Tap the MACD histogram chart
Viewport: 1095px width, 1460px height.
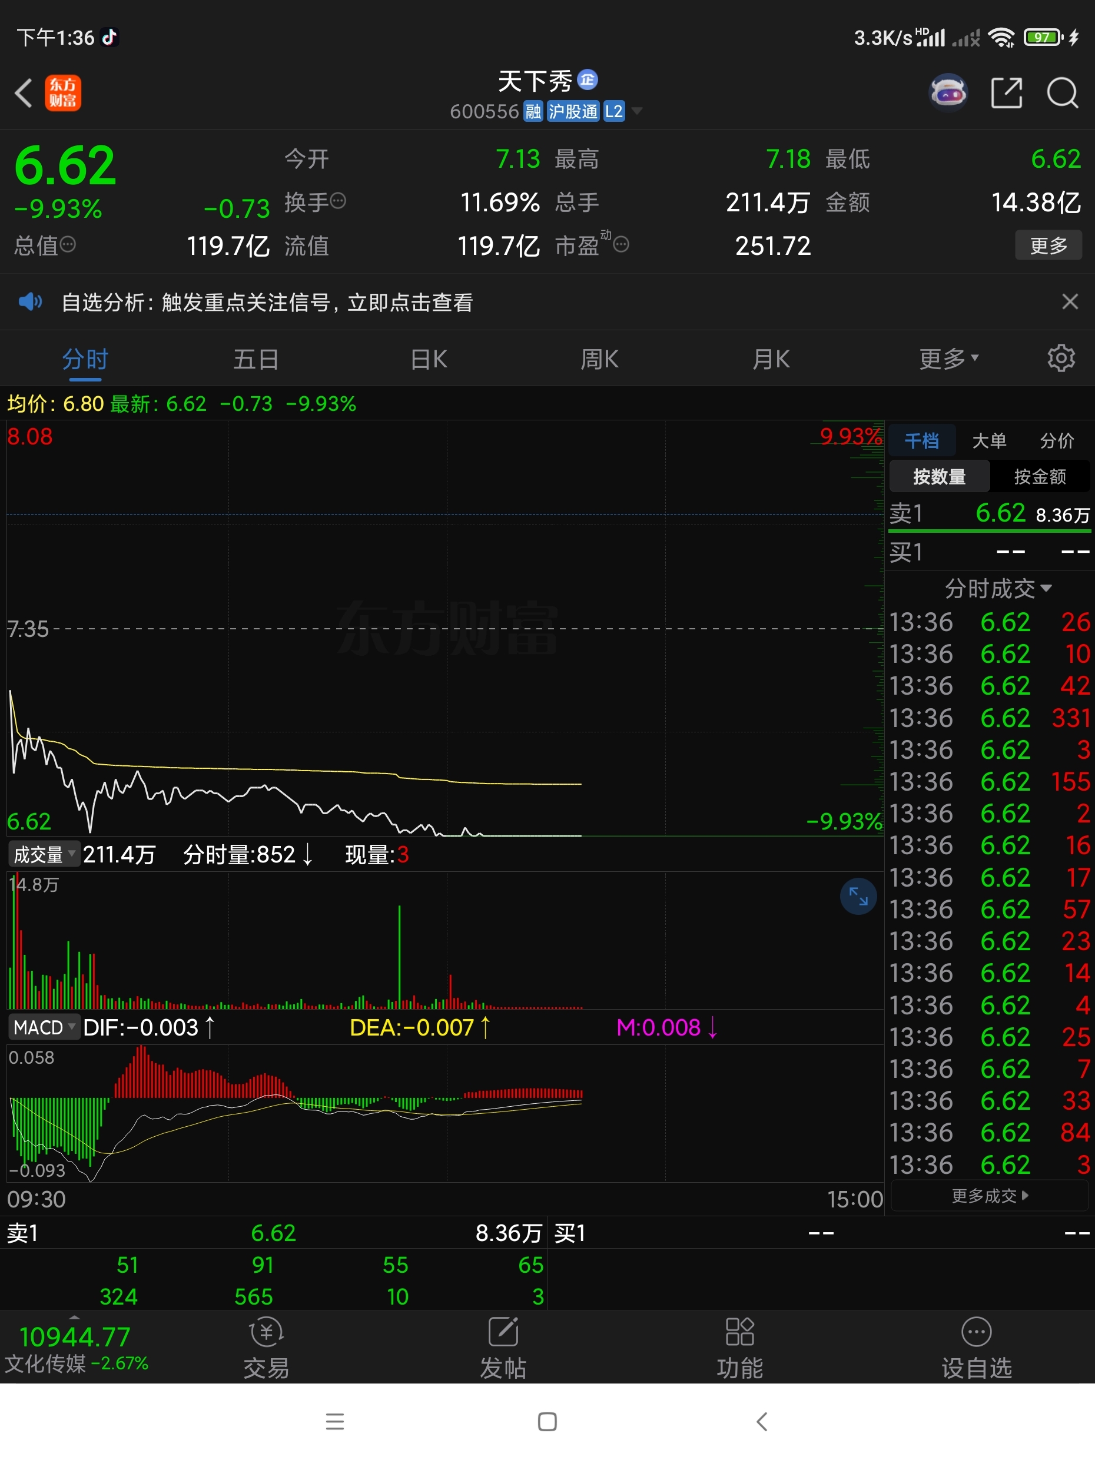pyautogui.click(x=445, y=1113)
